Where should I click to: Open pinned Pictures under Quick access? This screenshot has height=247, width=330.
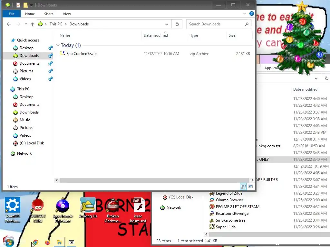26,71
